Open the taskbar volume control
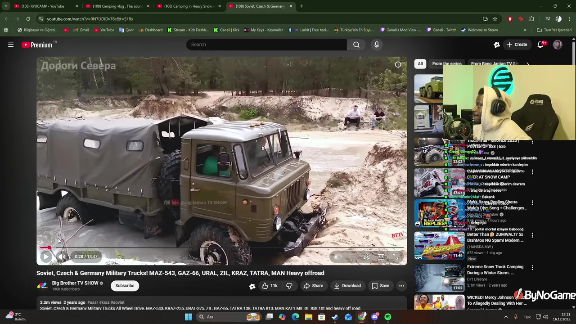Image resolution: width=576 pixels, height=324 pixels. pos(545,317)
